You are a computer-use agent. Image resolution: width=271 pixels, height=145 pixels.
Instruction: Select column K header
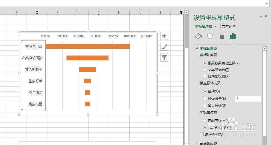[119, 13]
